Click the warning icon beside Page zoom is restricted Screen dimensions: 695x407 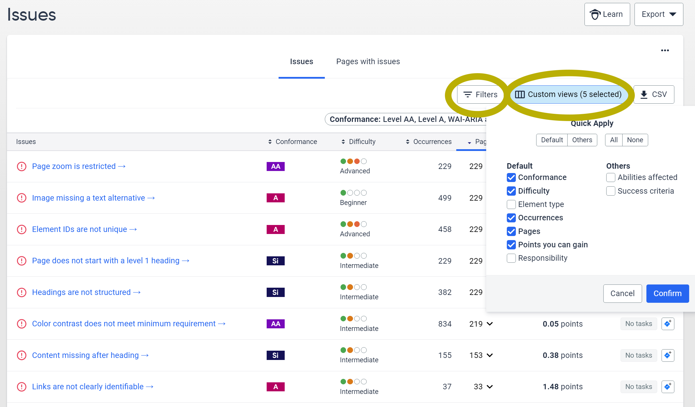22,166
